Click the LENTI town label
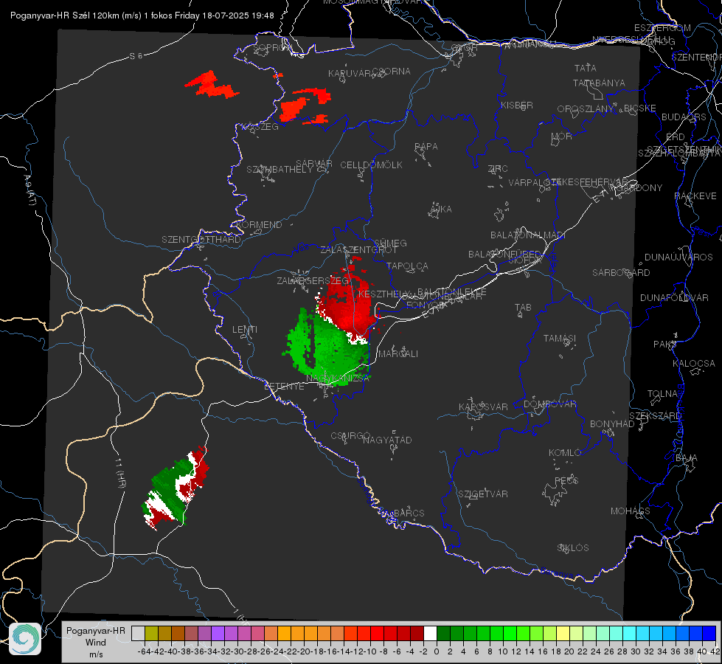The width and height of the screenshot is (722, 664). click(245, 330)
